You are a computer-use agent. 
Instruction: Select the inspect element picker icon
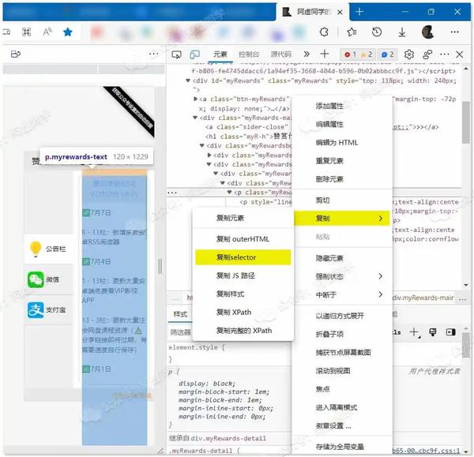coord(176,54)
